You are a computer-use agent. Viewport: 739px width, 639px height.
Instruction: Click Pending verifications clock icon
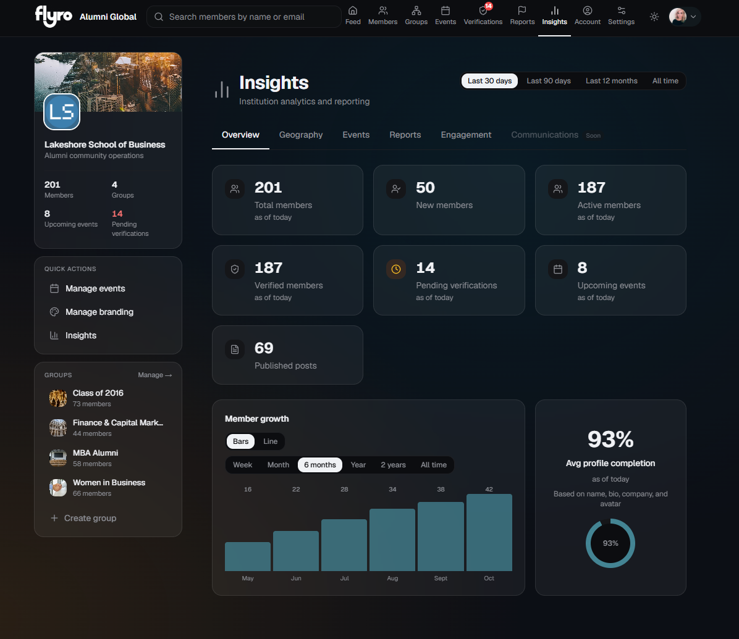tap(396, 269)
